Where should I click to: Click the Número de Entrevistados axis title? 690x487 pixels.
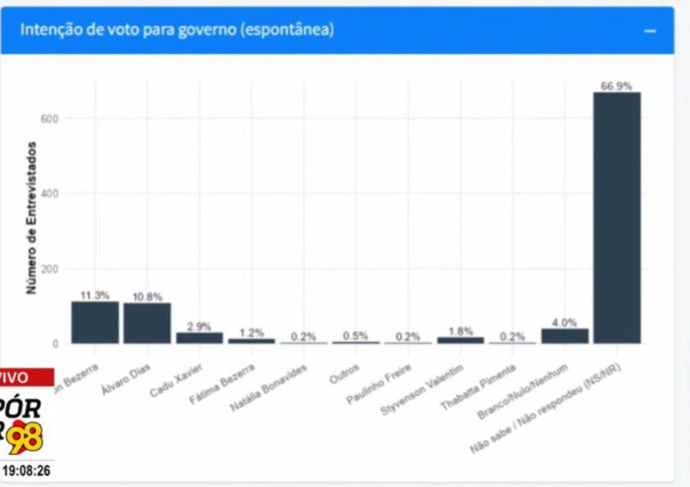coord(32,218)
